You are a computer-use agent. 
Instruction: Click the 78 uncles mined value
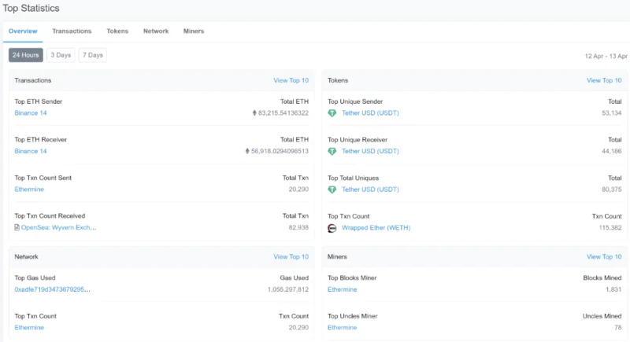(x=618, y=328)
